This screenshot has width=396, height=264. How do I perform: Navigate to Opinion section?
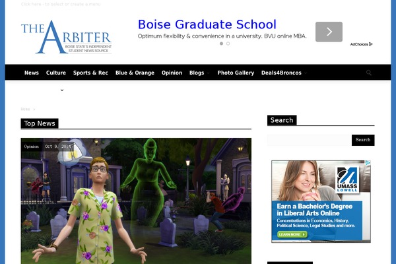coord(172,73)
